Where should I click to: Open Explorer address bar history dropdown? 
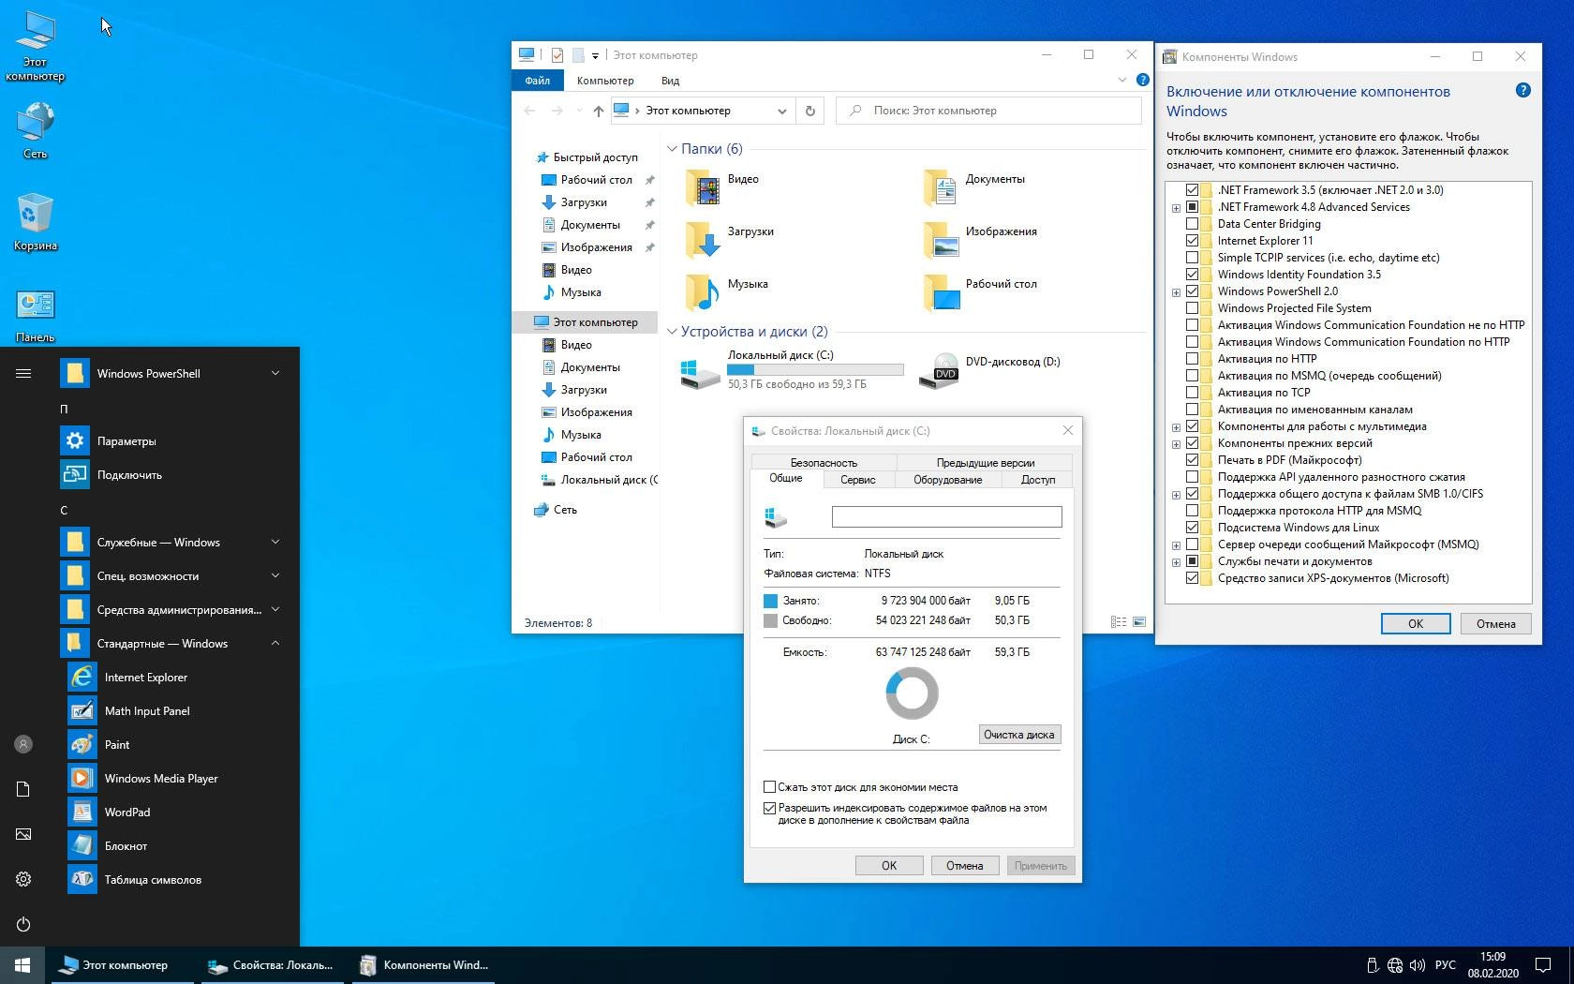(781, 111)
